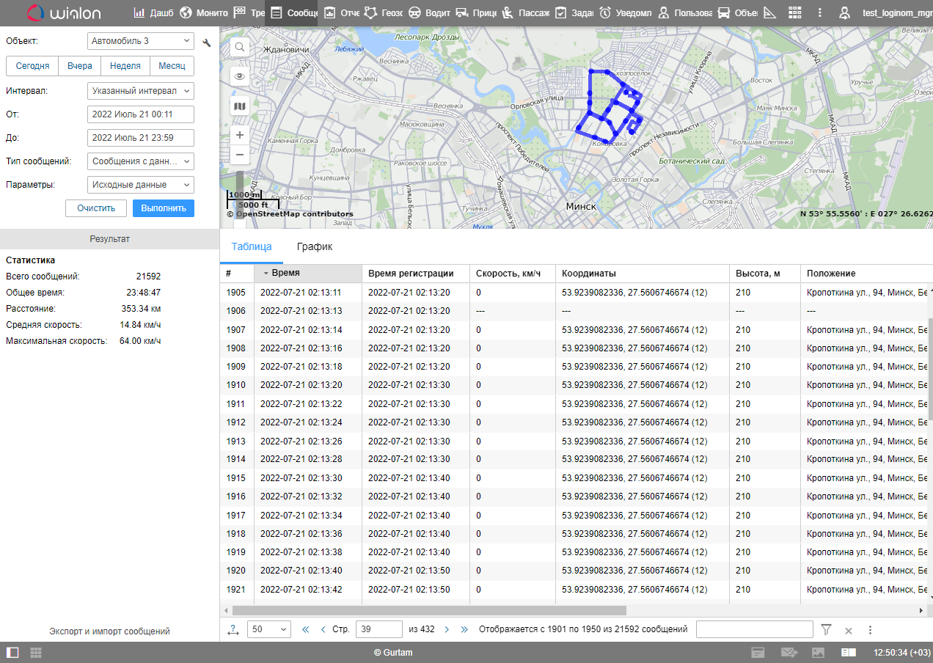This screenshot has height=663, width=933.
Task: Select the Таблица tab
Action: tap(252, 246)
